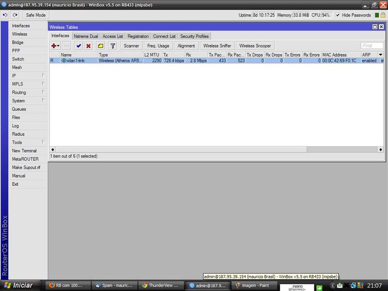Toggle Safe Mode button
Image resolution: width=388 pixels, height=291 pixels.
(36, 15)
